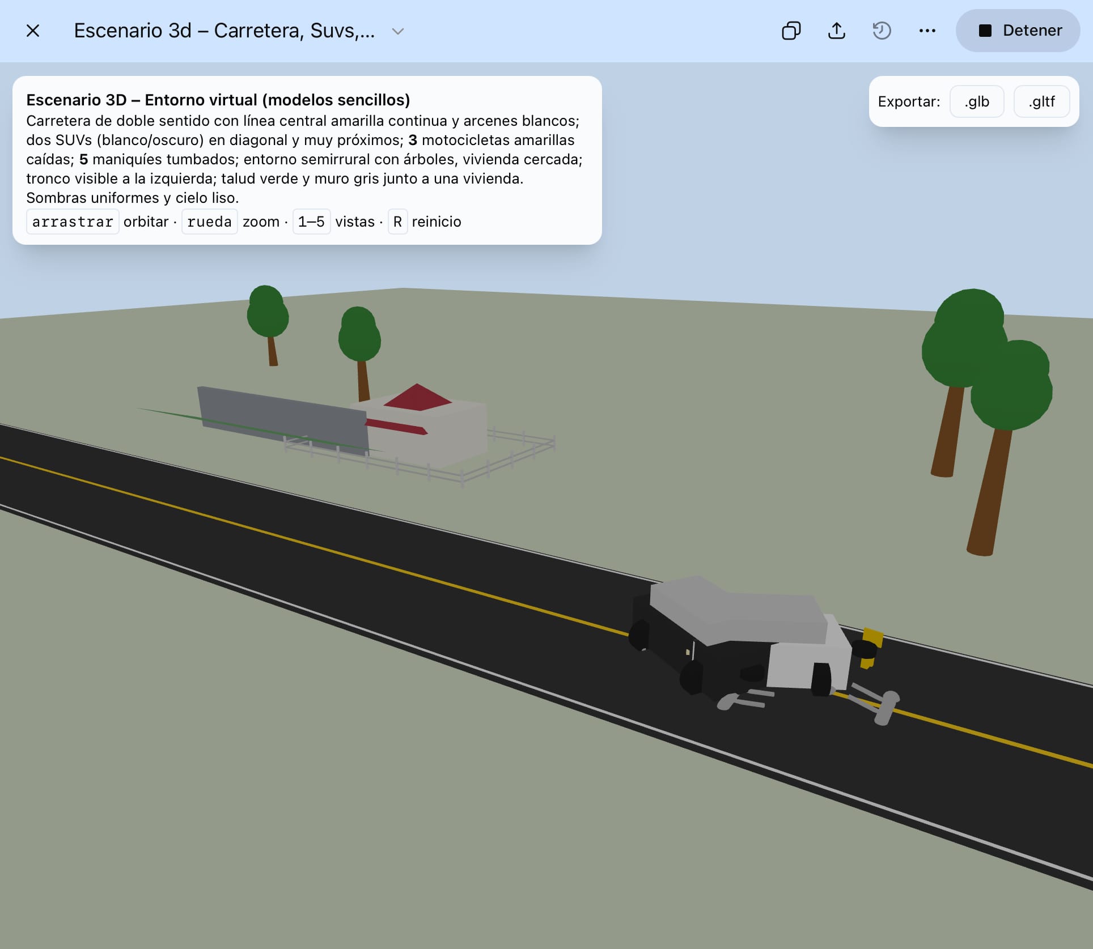Open the version history icon

point(882,31)
